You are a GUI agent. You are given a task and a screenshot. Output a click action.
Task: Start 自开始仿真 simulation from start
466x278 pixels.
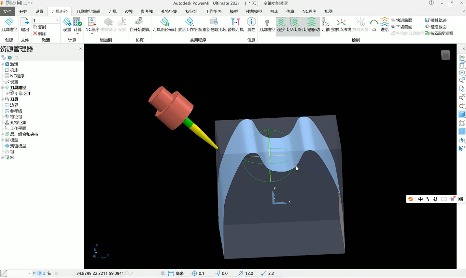pos(139,25)
